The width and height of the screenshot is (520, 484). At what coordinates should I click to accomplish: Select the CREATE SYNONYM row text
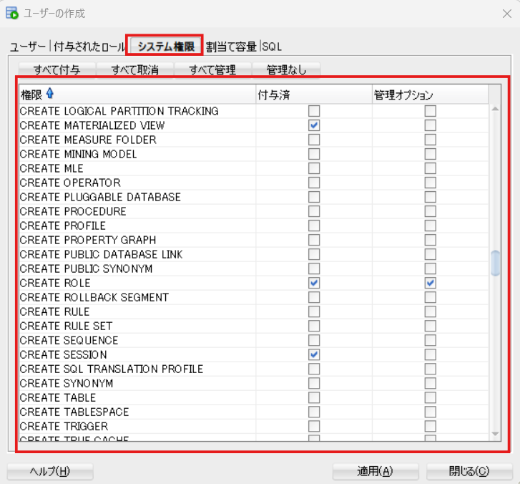67,384
